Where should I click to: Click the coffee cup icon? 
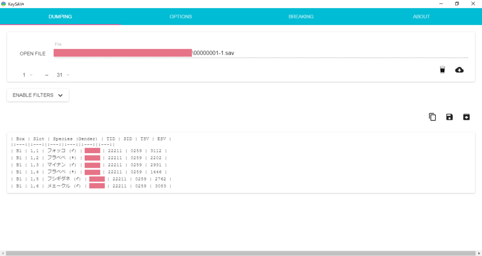[442, 70]
